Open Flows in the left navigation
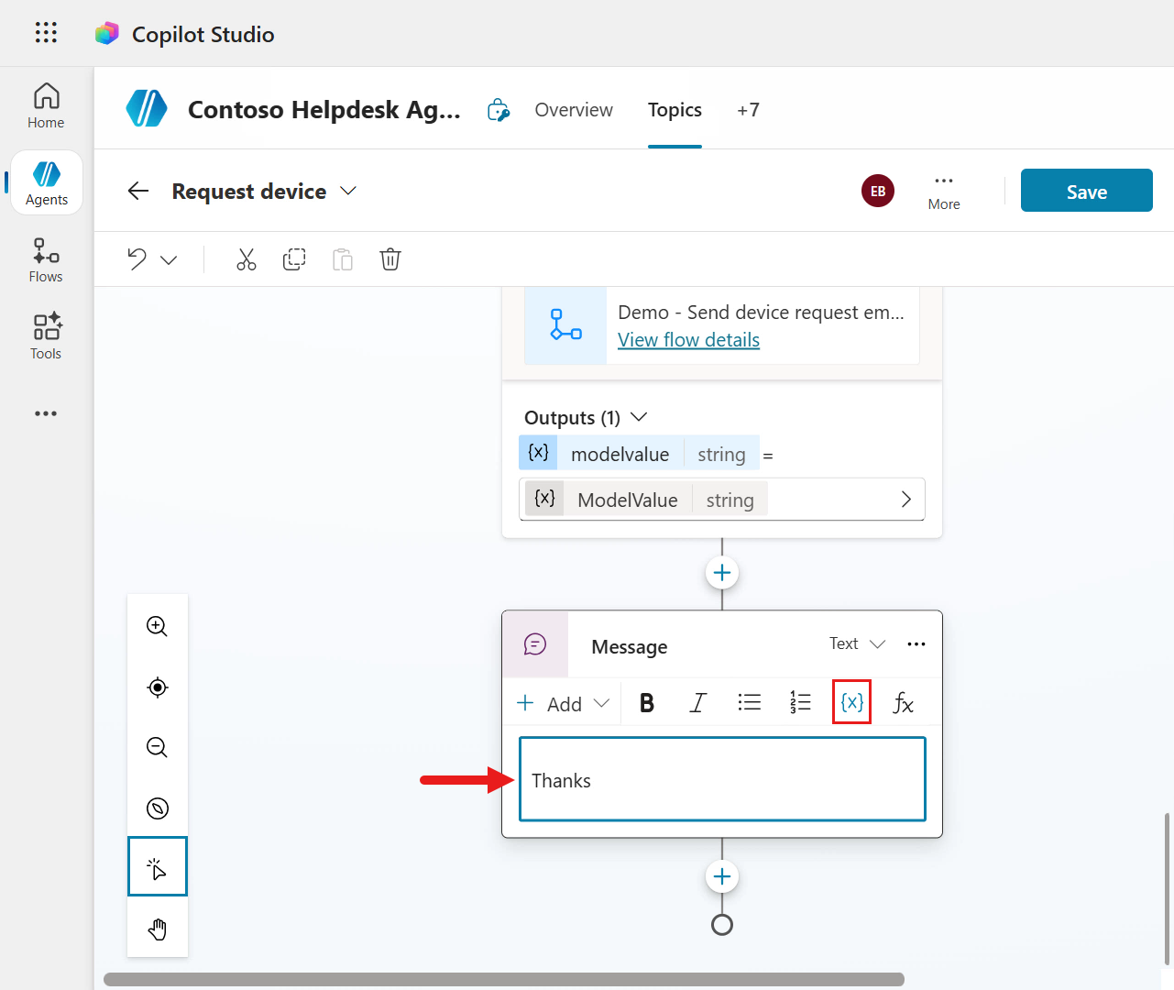 [46, 260]
